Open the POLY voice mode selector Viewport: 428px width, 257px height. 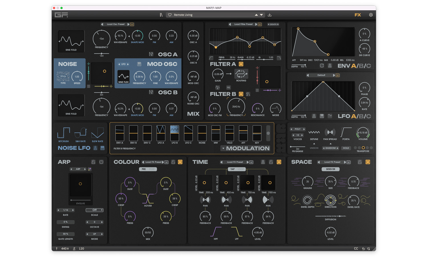(298, 129)
